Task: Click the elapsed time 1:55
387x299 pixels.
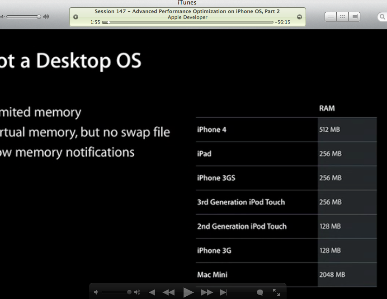Action: coord(95,22)
